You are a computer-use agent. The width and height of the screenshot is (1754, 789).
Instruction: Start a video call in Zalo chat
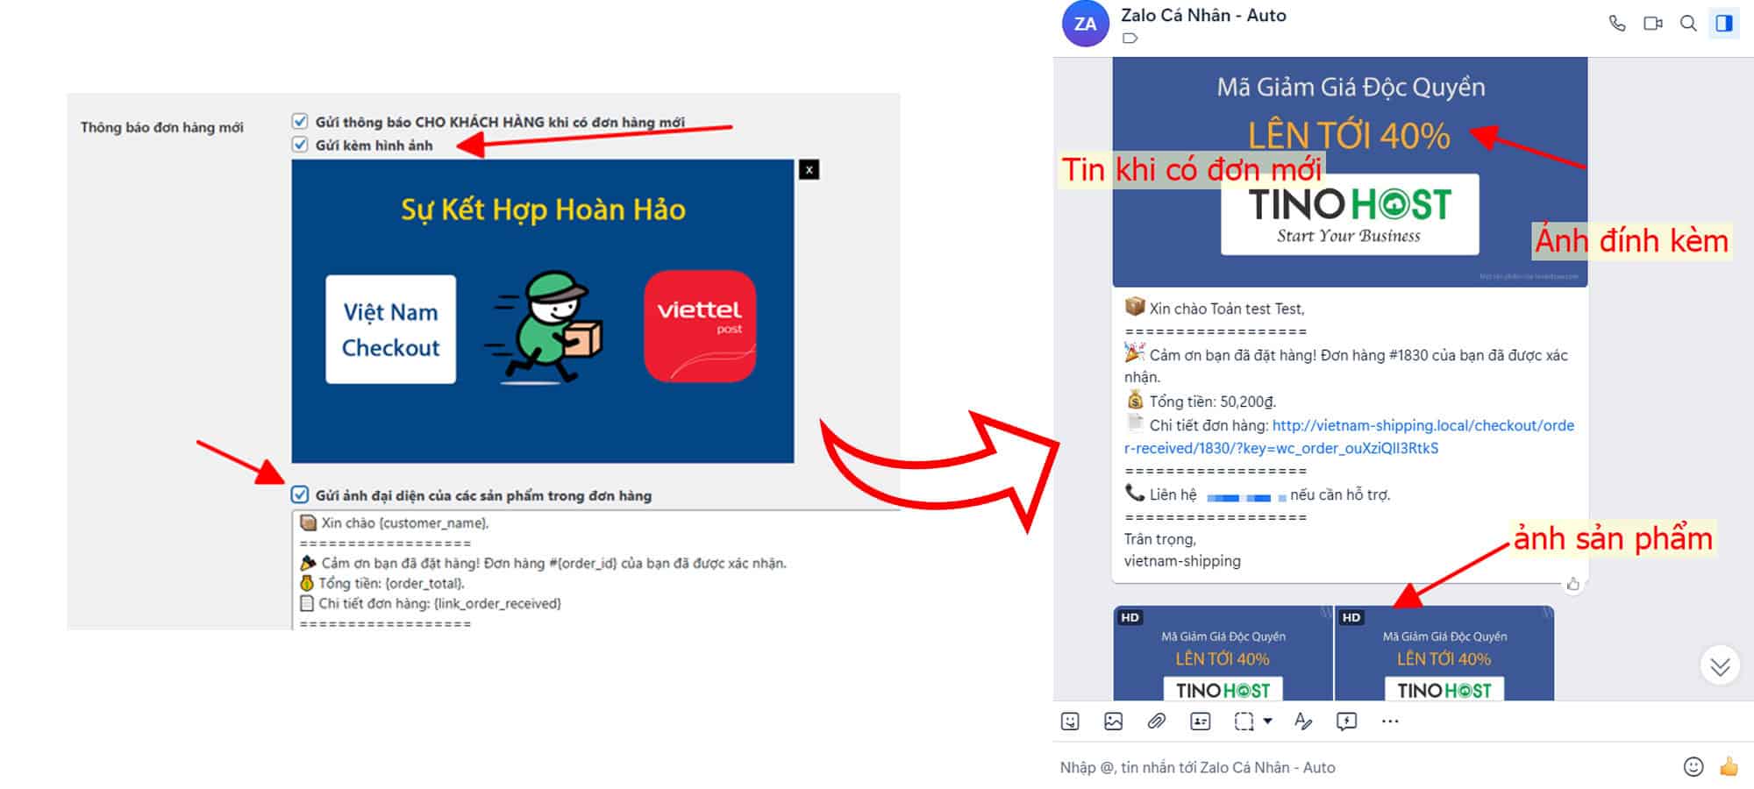click(x=1653, y=24)
